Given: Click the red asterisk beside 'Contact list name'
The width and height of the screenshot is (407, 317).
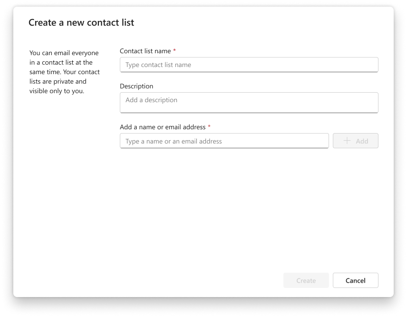Looking at the screenshot, I should 174,51.
